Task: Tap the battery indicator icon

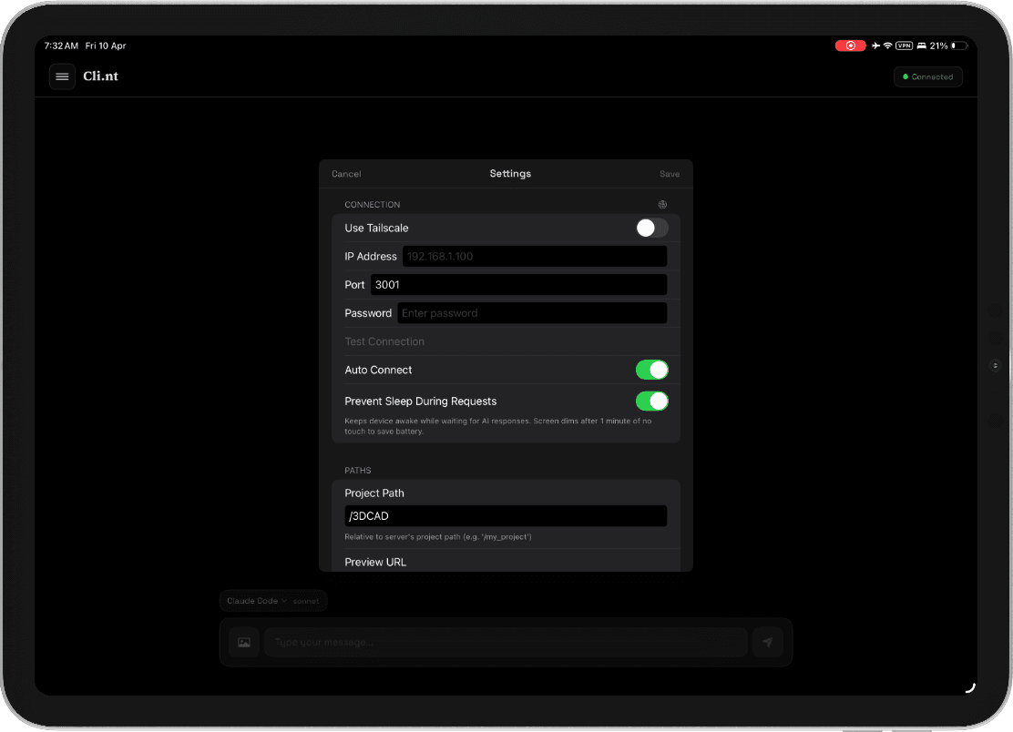Action: pos(959,46)
